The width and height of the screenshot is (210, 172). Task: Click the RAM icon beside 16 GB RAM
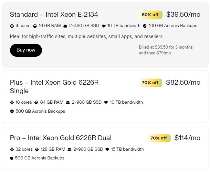[x=35, y=26]
